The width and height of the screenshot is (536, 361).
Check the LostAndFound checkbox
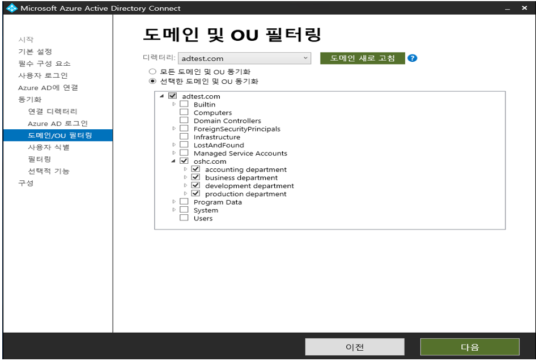click(184, 145)
